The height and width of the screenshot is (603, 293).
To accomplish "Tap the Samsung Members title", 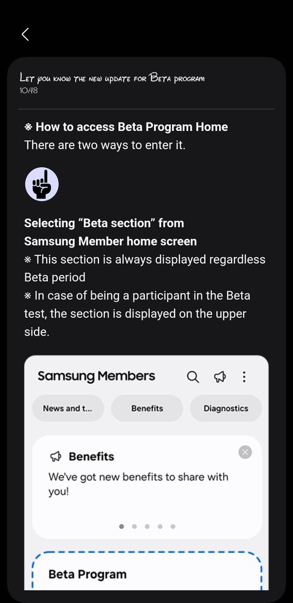I will 96,376.
